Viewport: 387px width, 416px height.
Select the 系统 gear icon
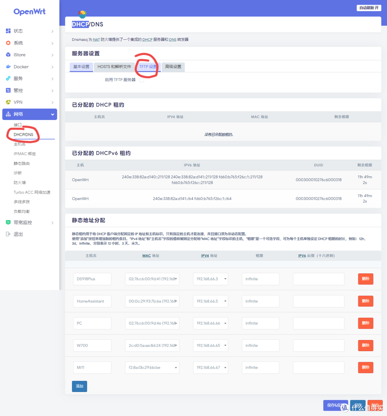pos(8,43)
